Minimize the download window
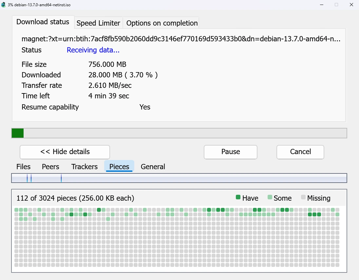 pyautogui.click(x=322, y=5)
